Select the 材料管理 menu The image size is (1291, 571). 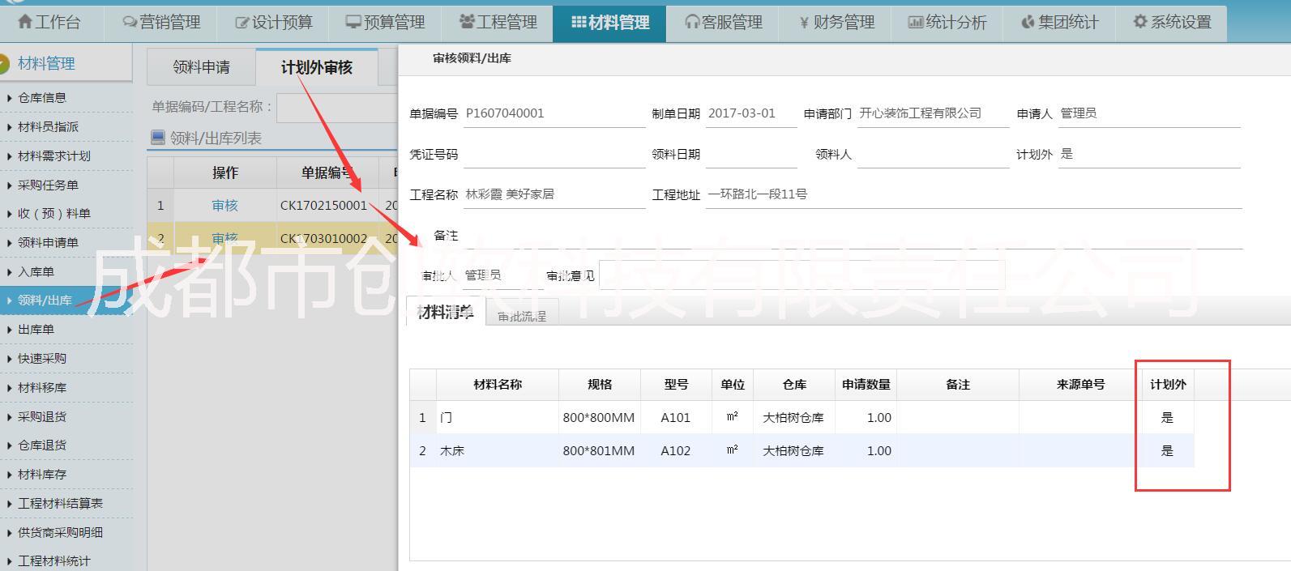coord(609,23)
